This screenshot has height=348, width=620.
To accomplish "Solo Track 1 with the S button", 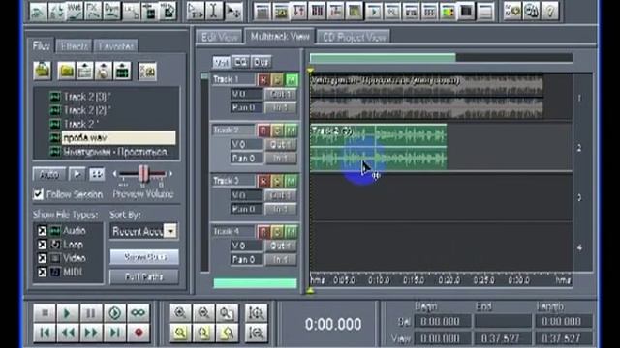I will (278, 80).
